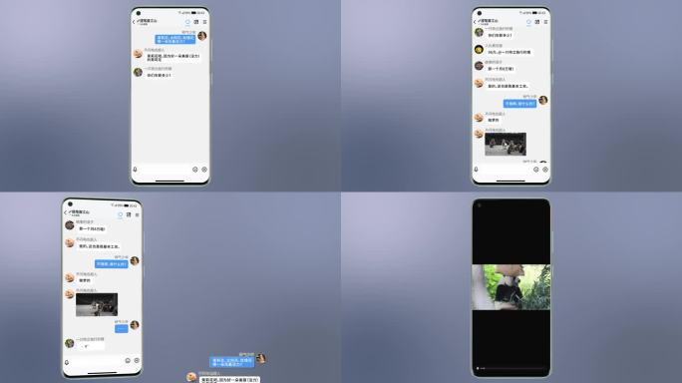Viewport: 682px width, 383px height.
Task: Tap back arrow in top-left phone chat header
Action: coord(134,22)
